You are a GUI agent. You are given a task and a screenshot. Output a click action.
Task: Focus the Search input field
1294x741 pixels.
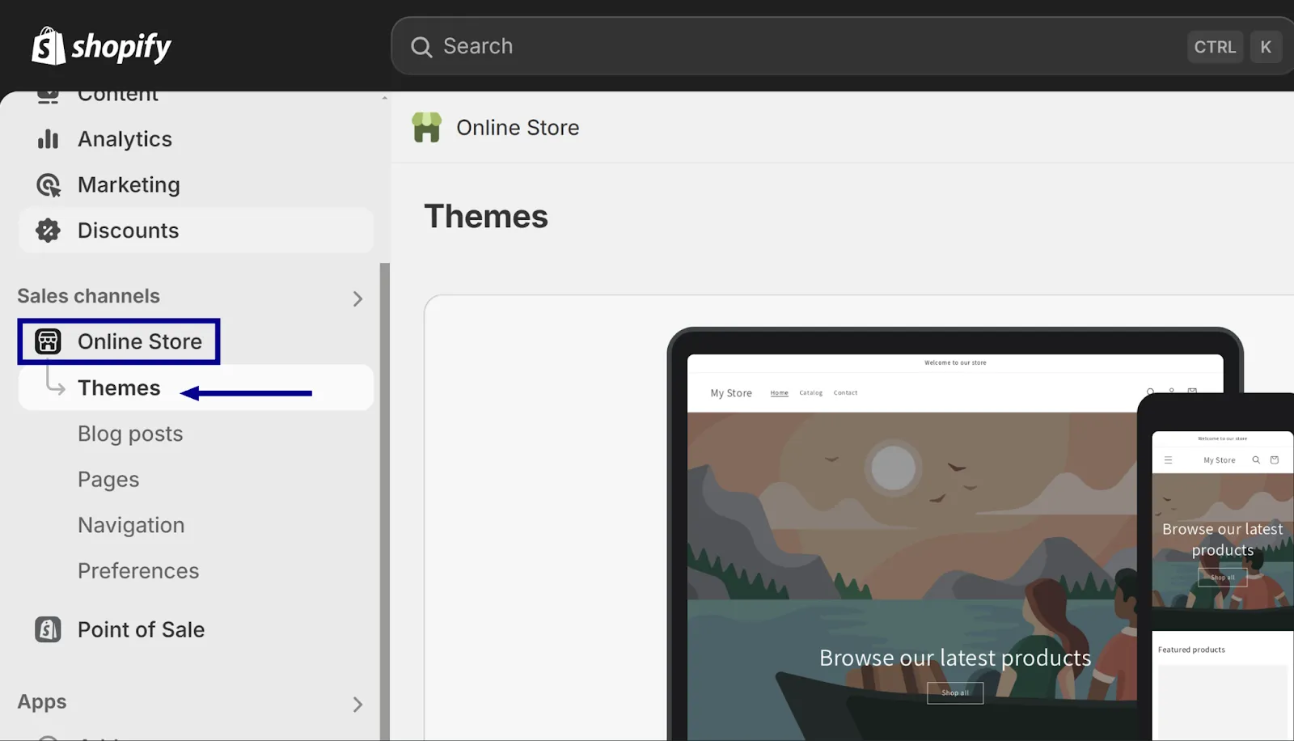pos(841,46)
